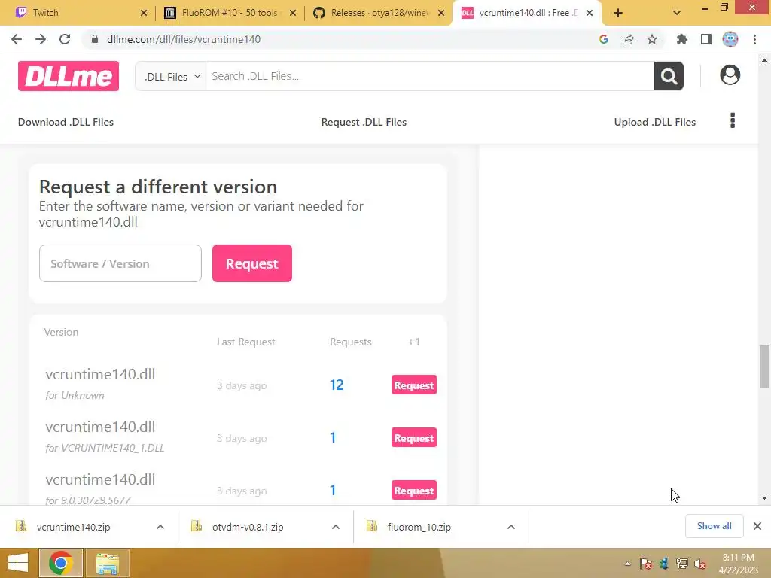Show all downloads
Viewport: 771px width, 578px height.
(x=714, y=526)
